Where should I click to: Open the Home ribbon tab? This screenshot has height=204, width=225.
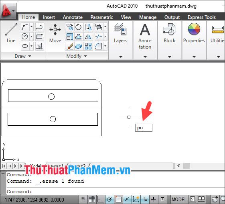28,17
